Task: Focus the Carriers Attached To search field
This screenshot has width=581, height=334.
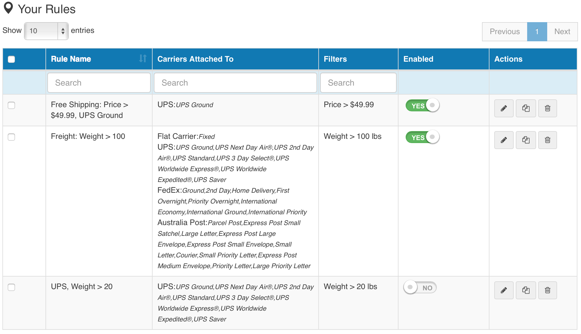Action: 235,83
